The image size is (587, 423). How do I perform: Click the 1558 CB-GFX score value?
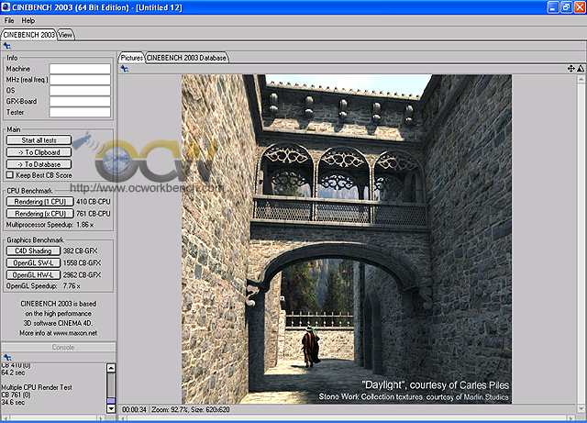coord(82,262)
